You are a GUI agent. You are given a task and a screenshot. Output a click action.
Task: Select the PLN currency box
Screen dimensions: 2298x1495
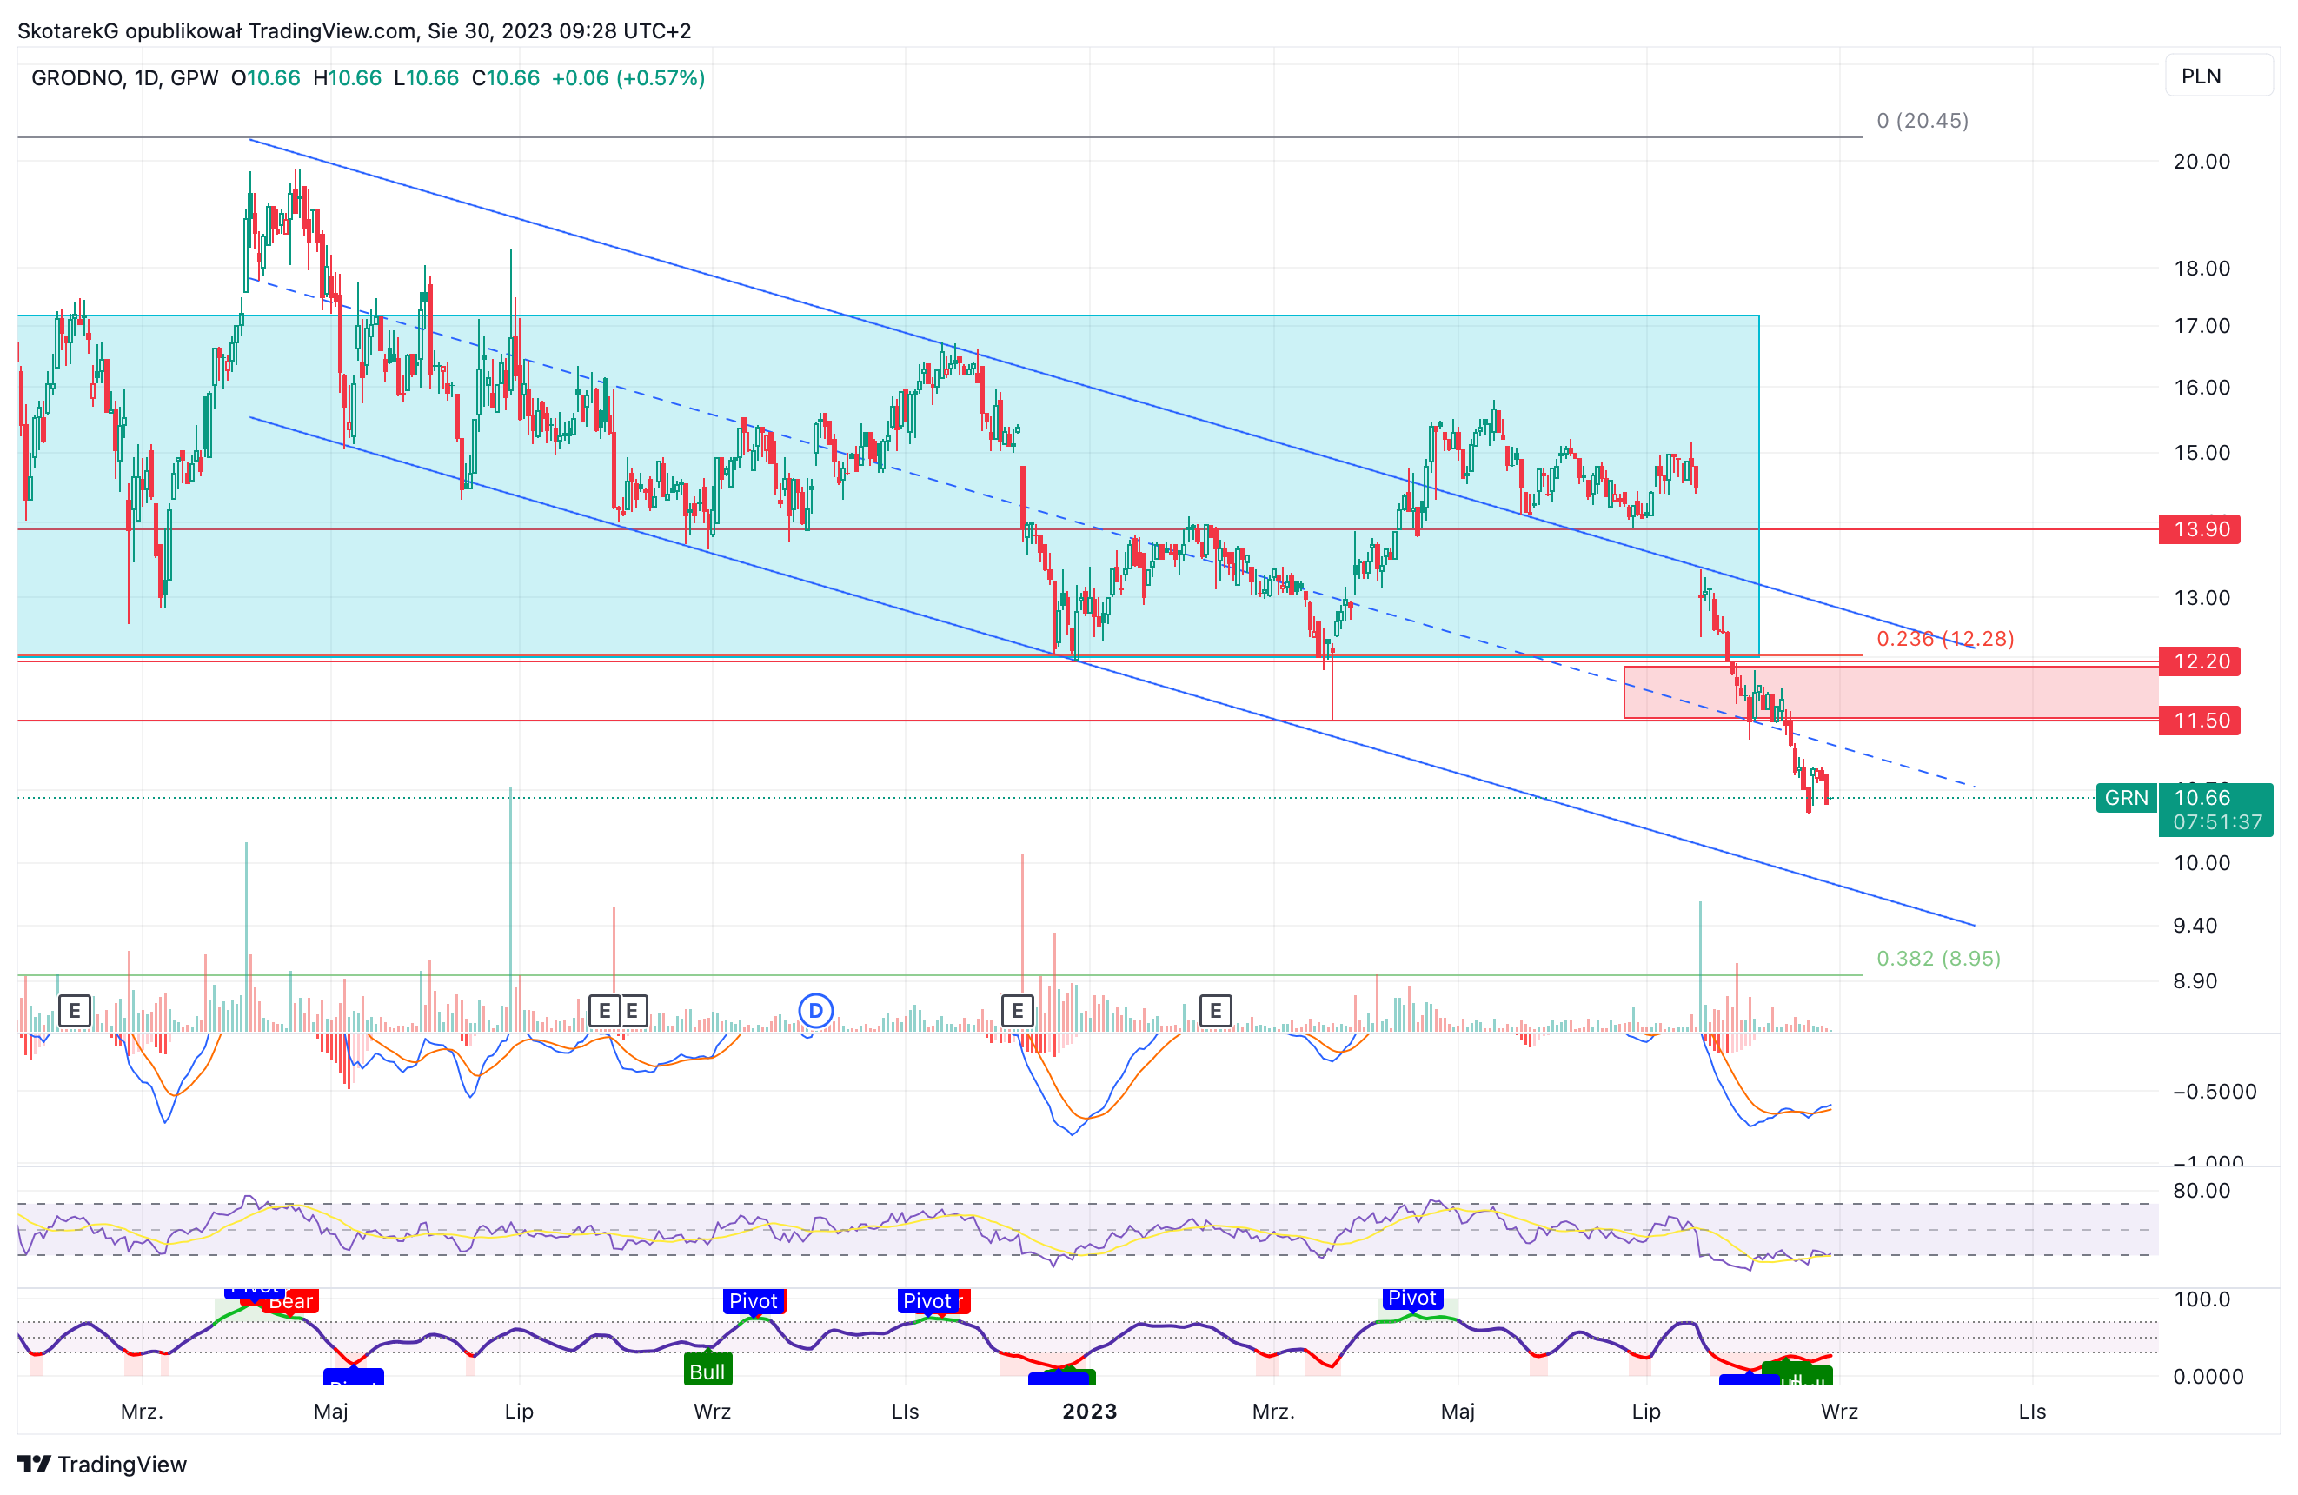click(2220, 76)
